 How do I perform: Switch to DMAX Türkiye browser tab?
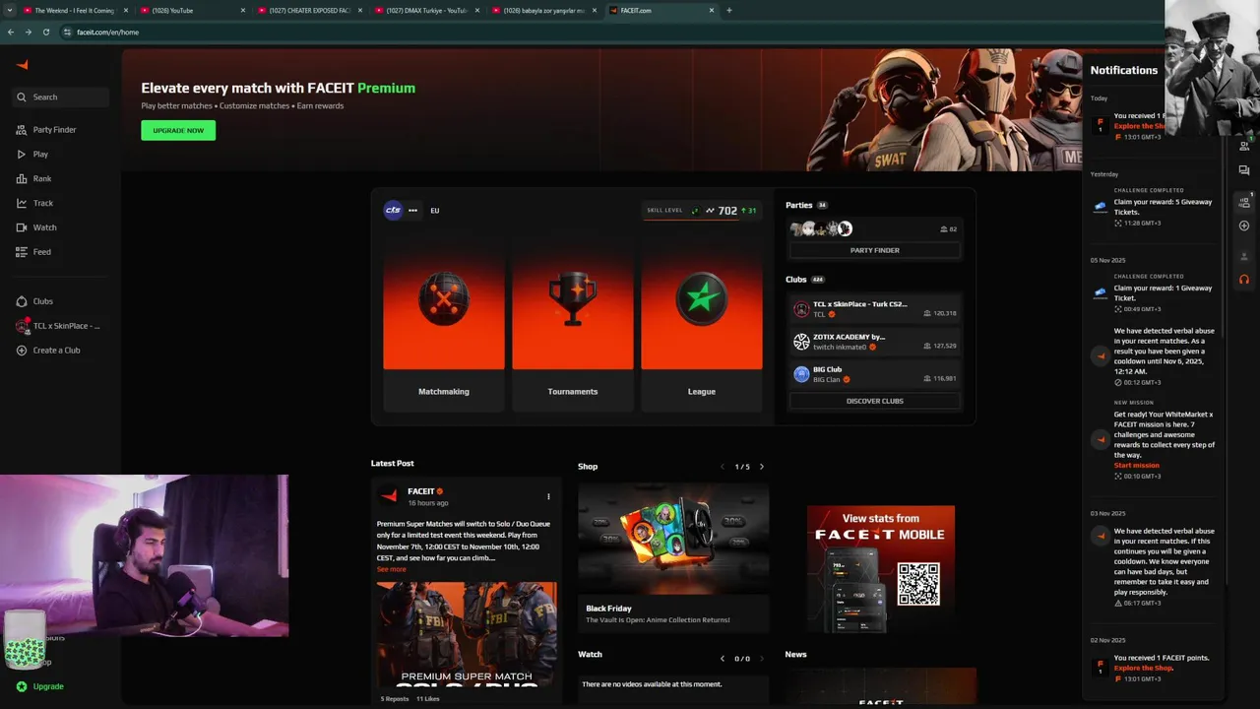tap(427, 10)
